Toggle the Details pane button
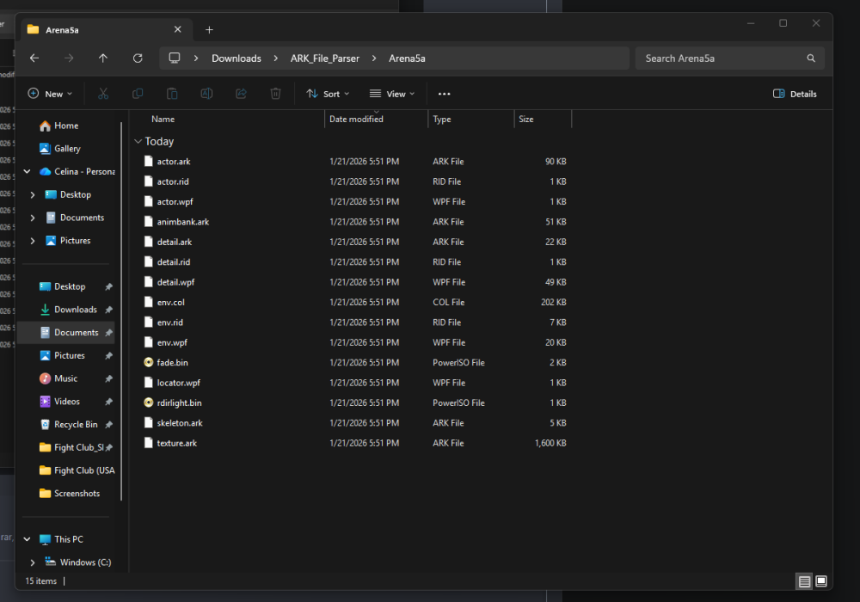 point(795,94)
